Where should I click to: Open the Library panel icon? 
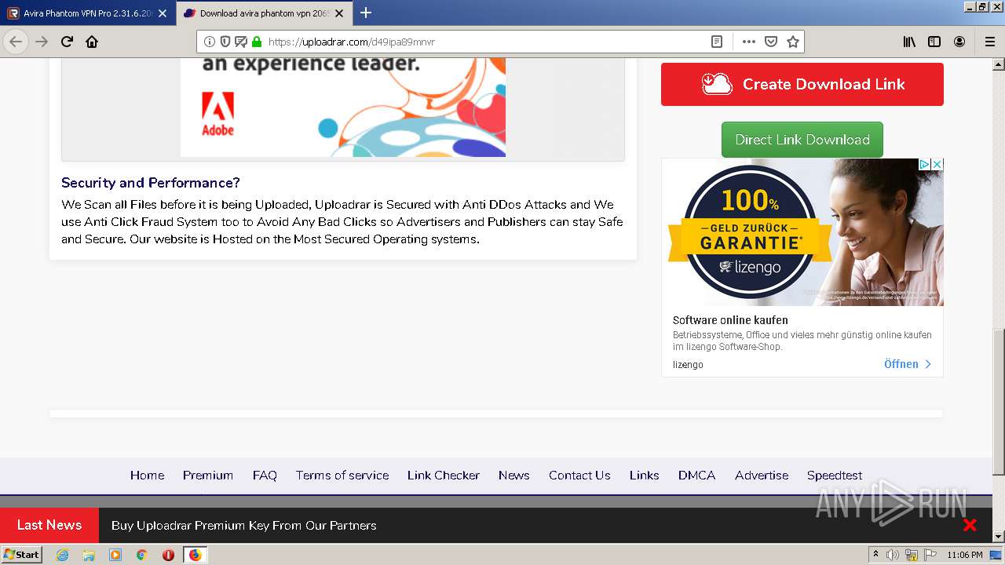pyautogui.click(x=909, y=42)
